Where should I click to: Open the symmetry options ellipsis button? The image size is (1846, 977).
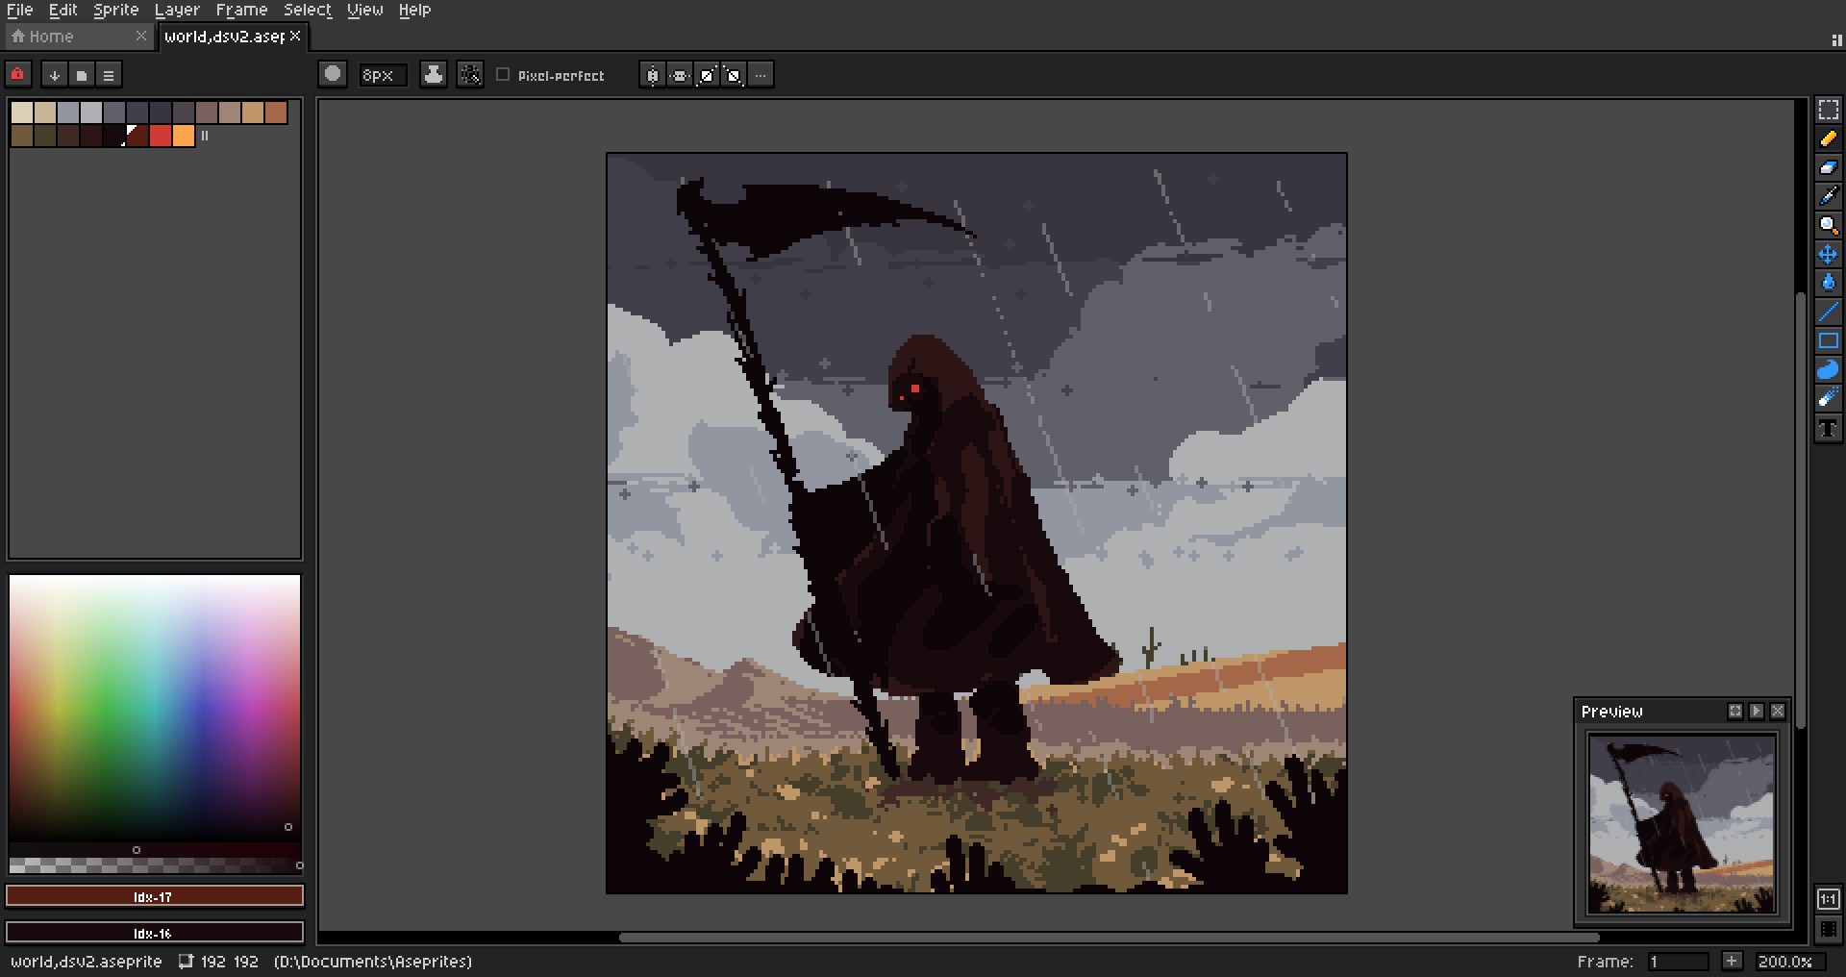pyautogui.click(x=761, y=75)
